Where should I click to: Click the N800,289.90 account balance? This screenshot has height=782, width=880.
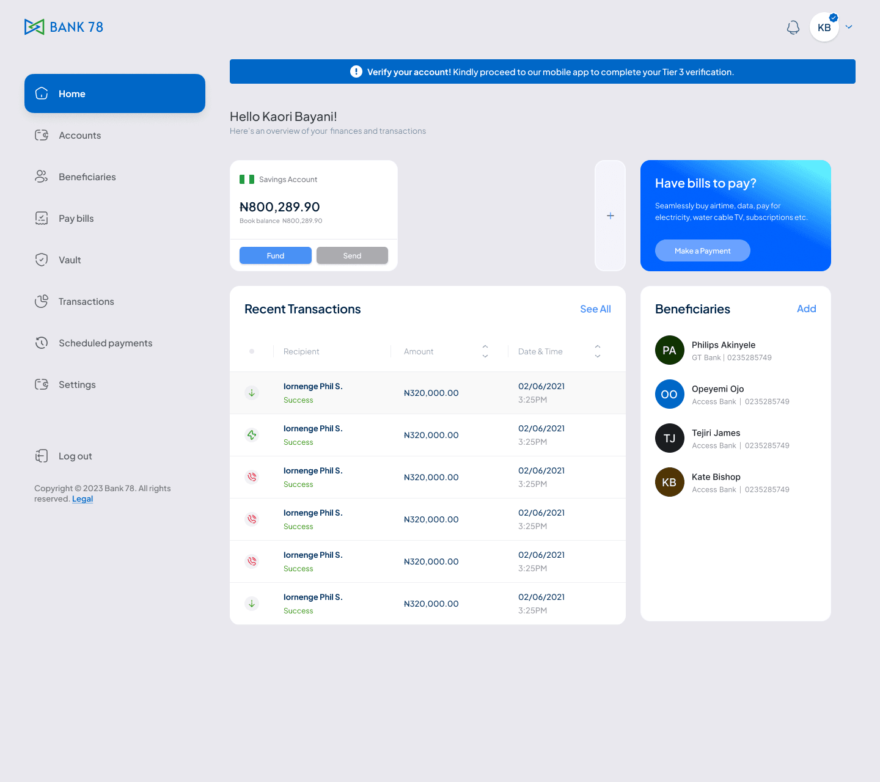280,207
